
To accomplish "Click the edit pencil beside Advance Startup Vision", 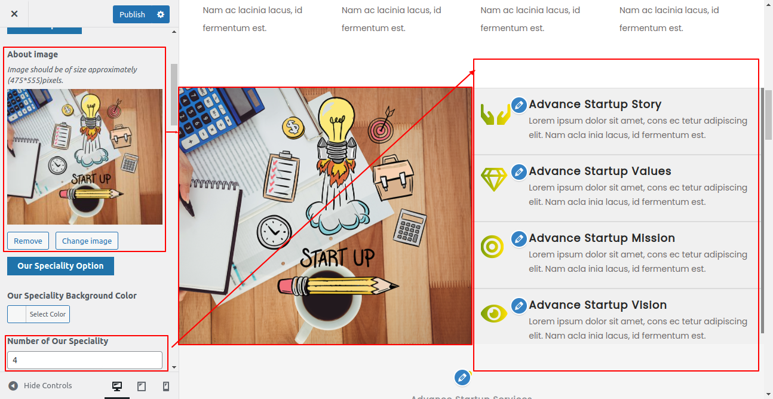I will click(519, 305).
